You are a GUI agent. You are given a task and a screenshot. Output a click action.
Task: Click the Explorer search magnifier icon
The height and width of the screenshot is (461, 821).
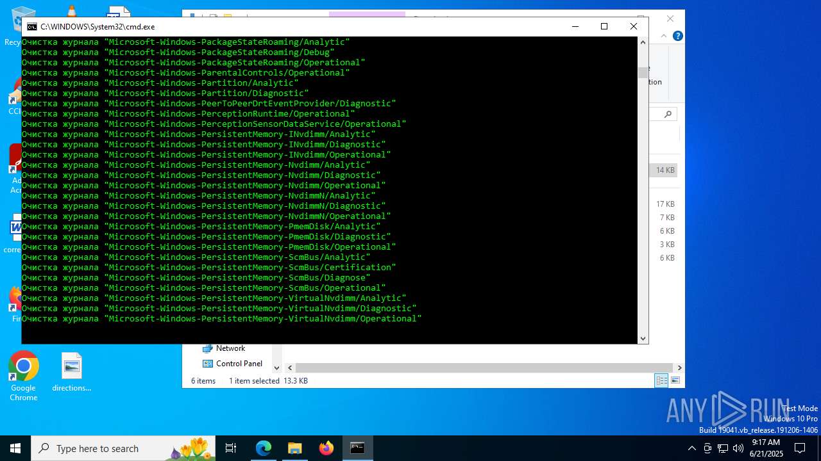(x=668, y=114)
